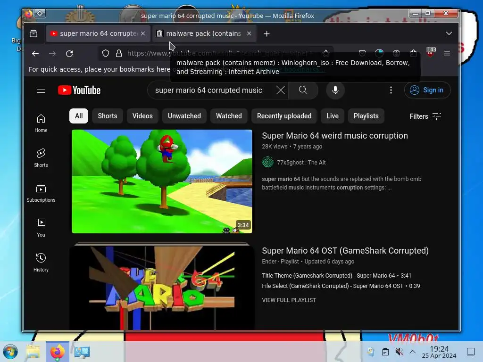This screenshot has height=362, width=483.
Task: Open History in YouTube sidebar
Action: (x=41, y=263)
